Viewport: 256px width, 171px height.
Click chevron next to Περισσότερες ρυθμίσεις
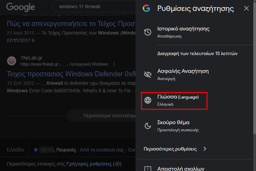205,149
